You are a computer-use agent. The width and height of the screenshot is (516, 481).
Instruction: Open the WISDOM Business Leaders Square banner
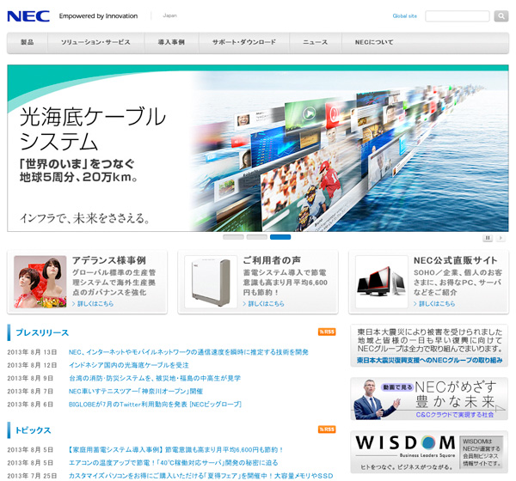[x=429, y=451]
